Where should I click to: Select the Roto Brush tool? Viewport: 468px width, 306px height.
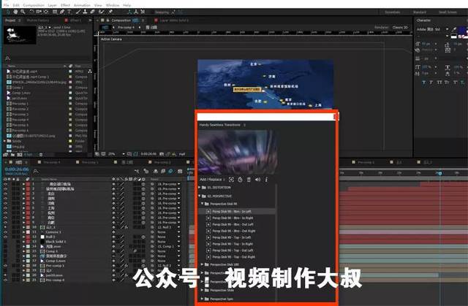click(x=102, y=12)
